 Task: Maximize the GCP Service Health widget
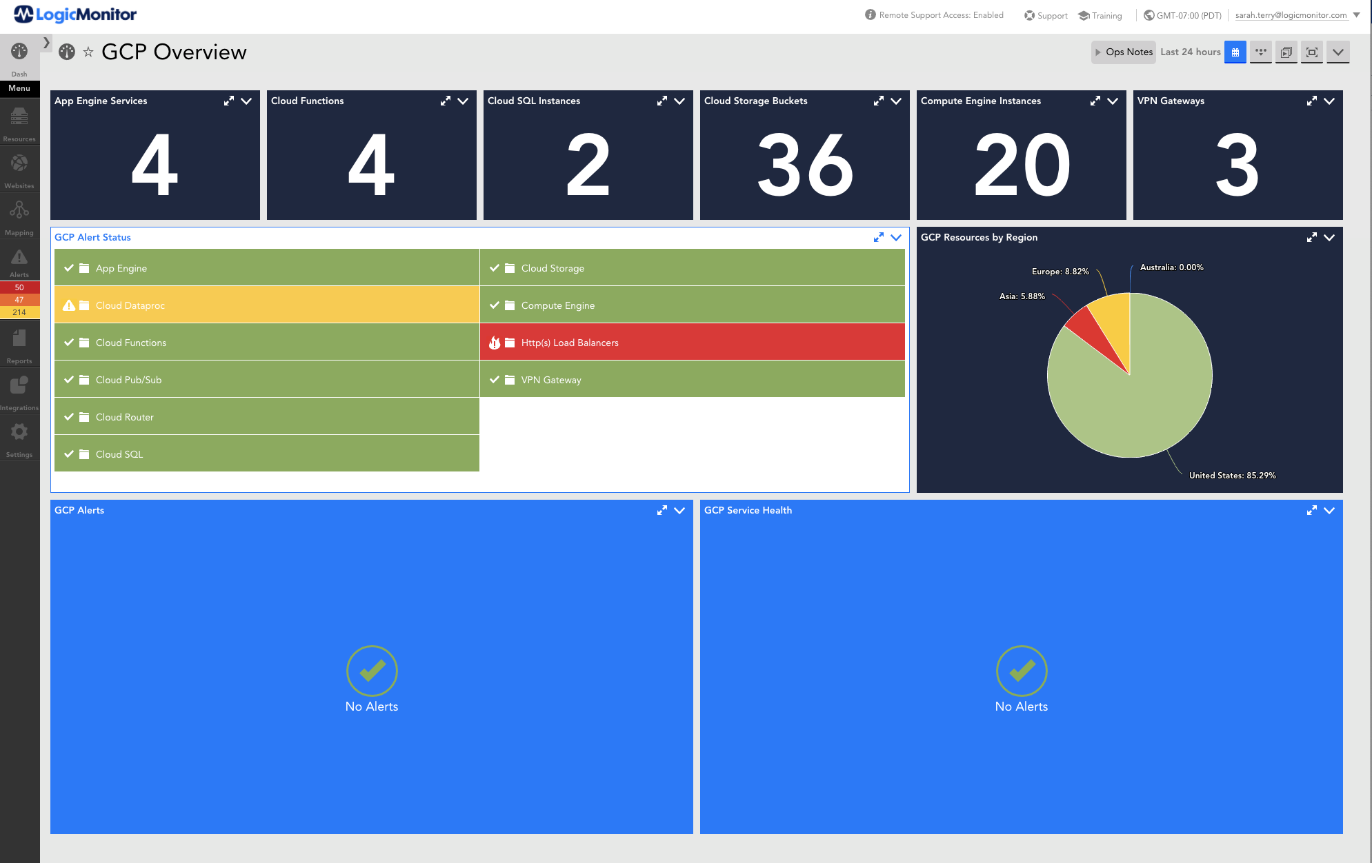(1312, 511)
